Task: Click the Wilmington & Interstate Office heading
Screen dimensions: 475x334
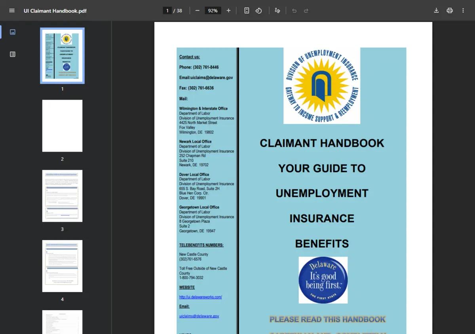Action: 203,108
